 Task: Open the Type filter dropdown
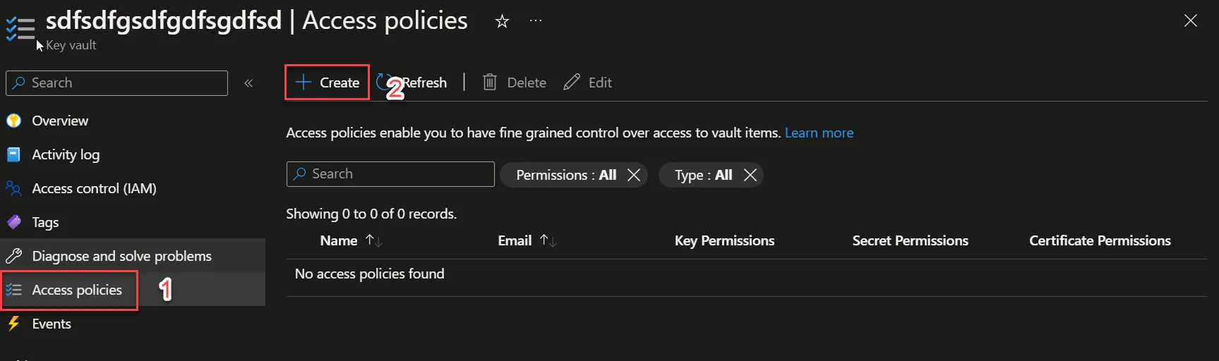point(702,175)
